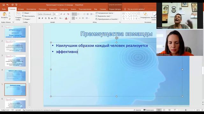
Task: Open slide sorter view icon in status bar
Action: tap(164, 110)
